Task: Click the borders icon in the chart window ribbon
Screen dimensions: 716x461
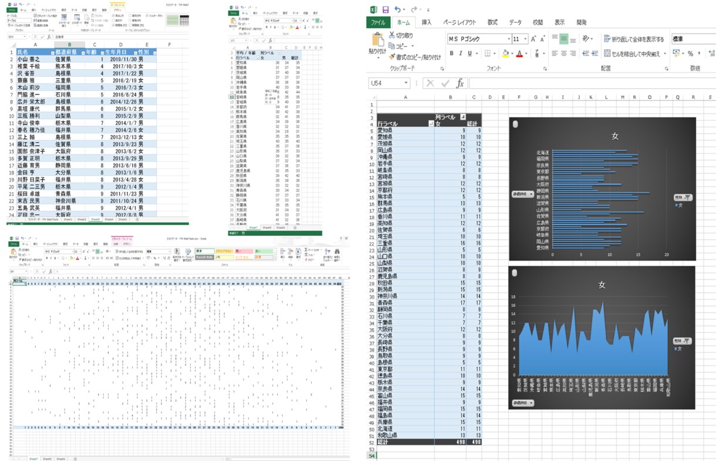Action: click(x=487, y=53)
